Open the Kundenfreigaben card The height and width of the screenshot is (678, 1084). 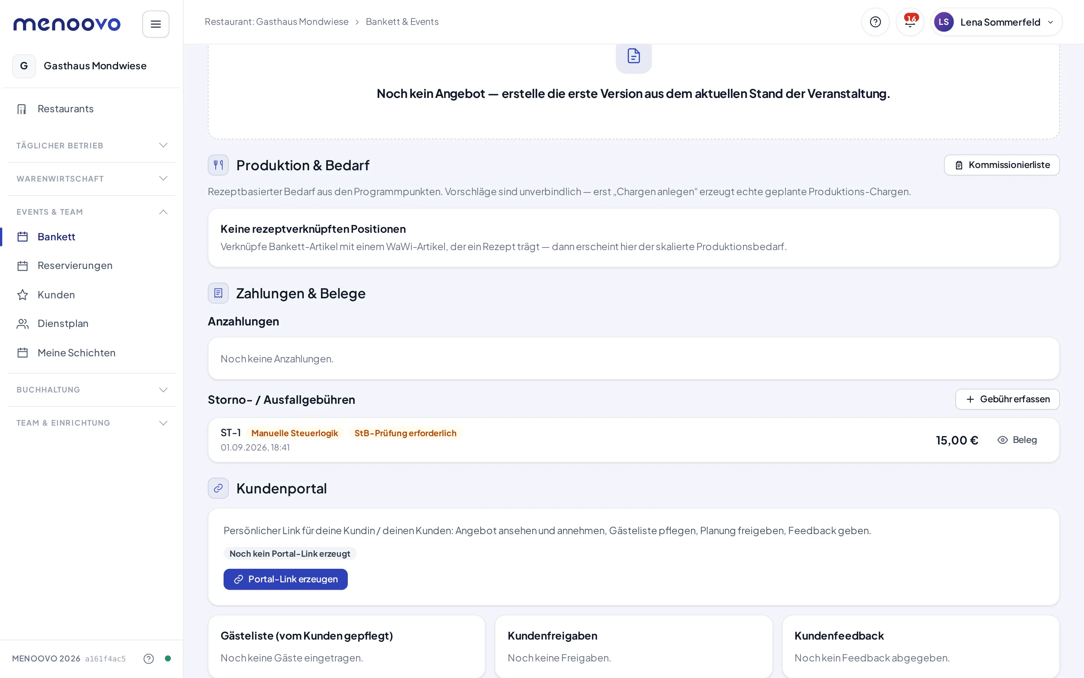click(633, 646)
